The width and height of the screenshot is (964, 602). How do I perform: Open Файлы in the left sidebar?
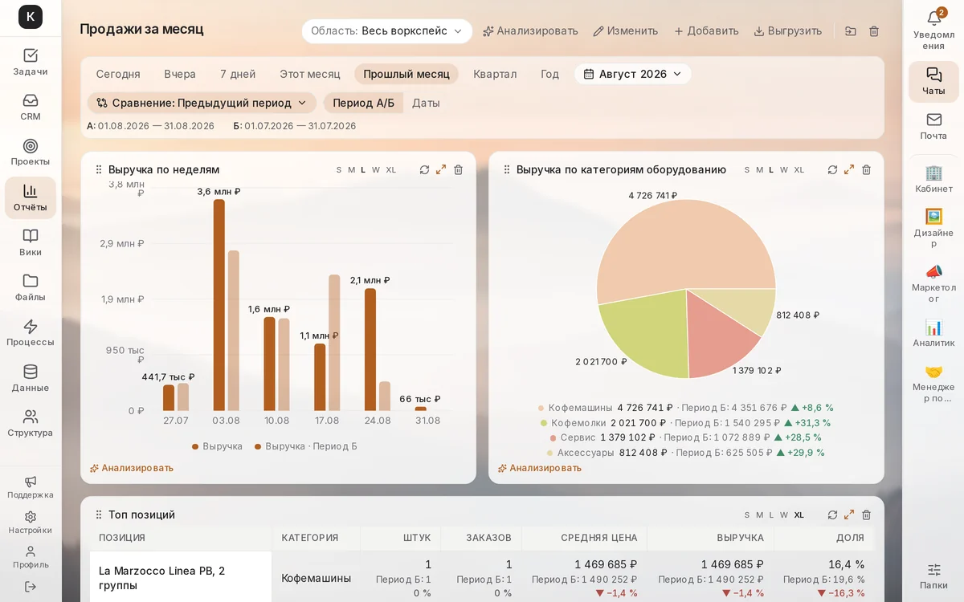[31, 287]
